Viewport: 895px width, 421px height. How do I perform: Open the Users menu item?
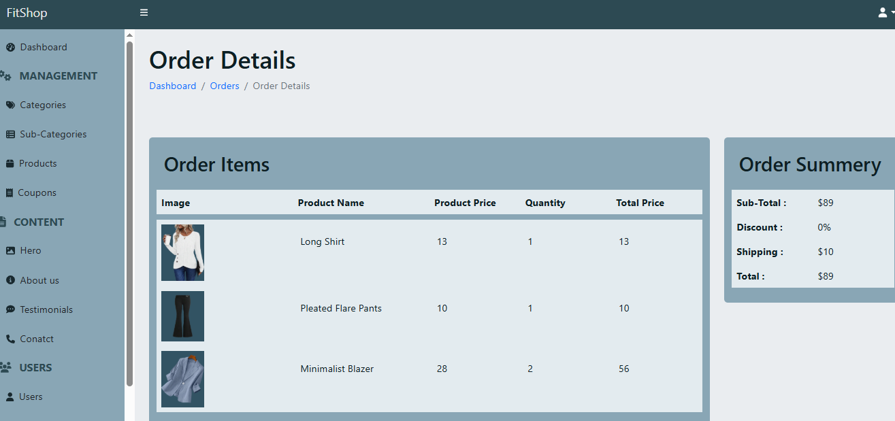click(x=31, y=397)
